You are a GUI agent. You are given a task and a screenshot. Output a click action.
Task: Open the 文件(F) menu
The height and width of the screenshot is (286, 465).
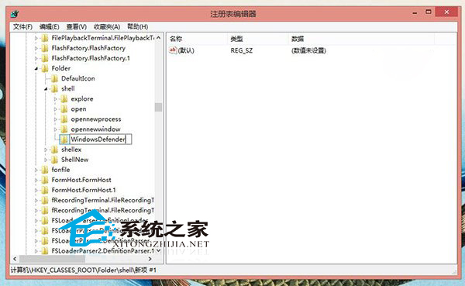tap(22, 26)
